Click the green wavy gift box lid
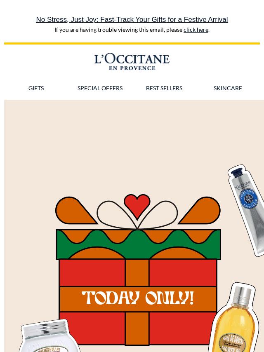Screen dimensions: 264x352 click(139, 244)
